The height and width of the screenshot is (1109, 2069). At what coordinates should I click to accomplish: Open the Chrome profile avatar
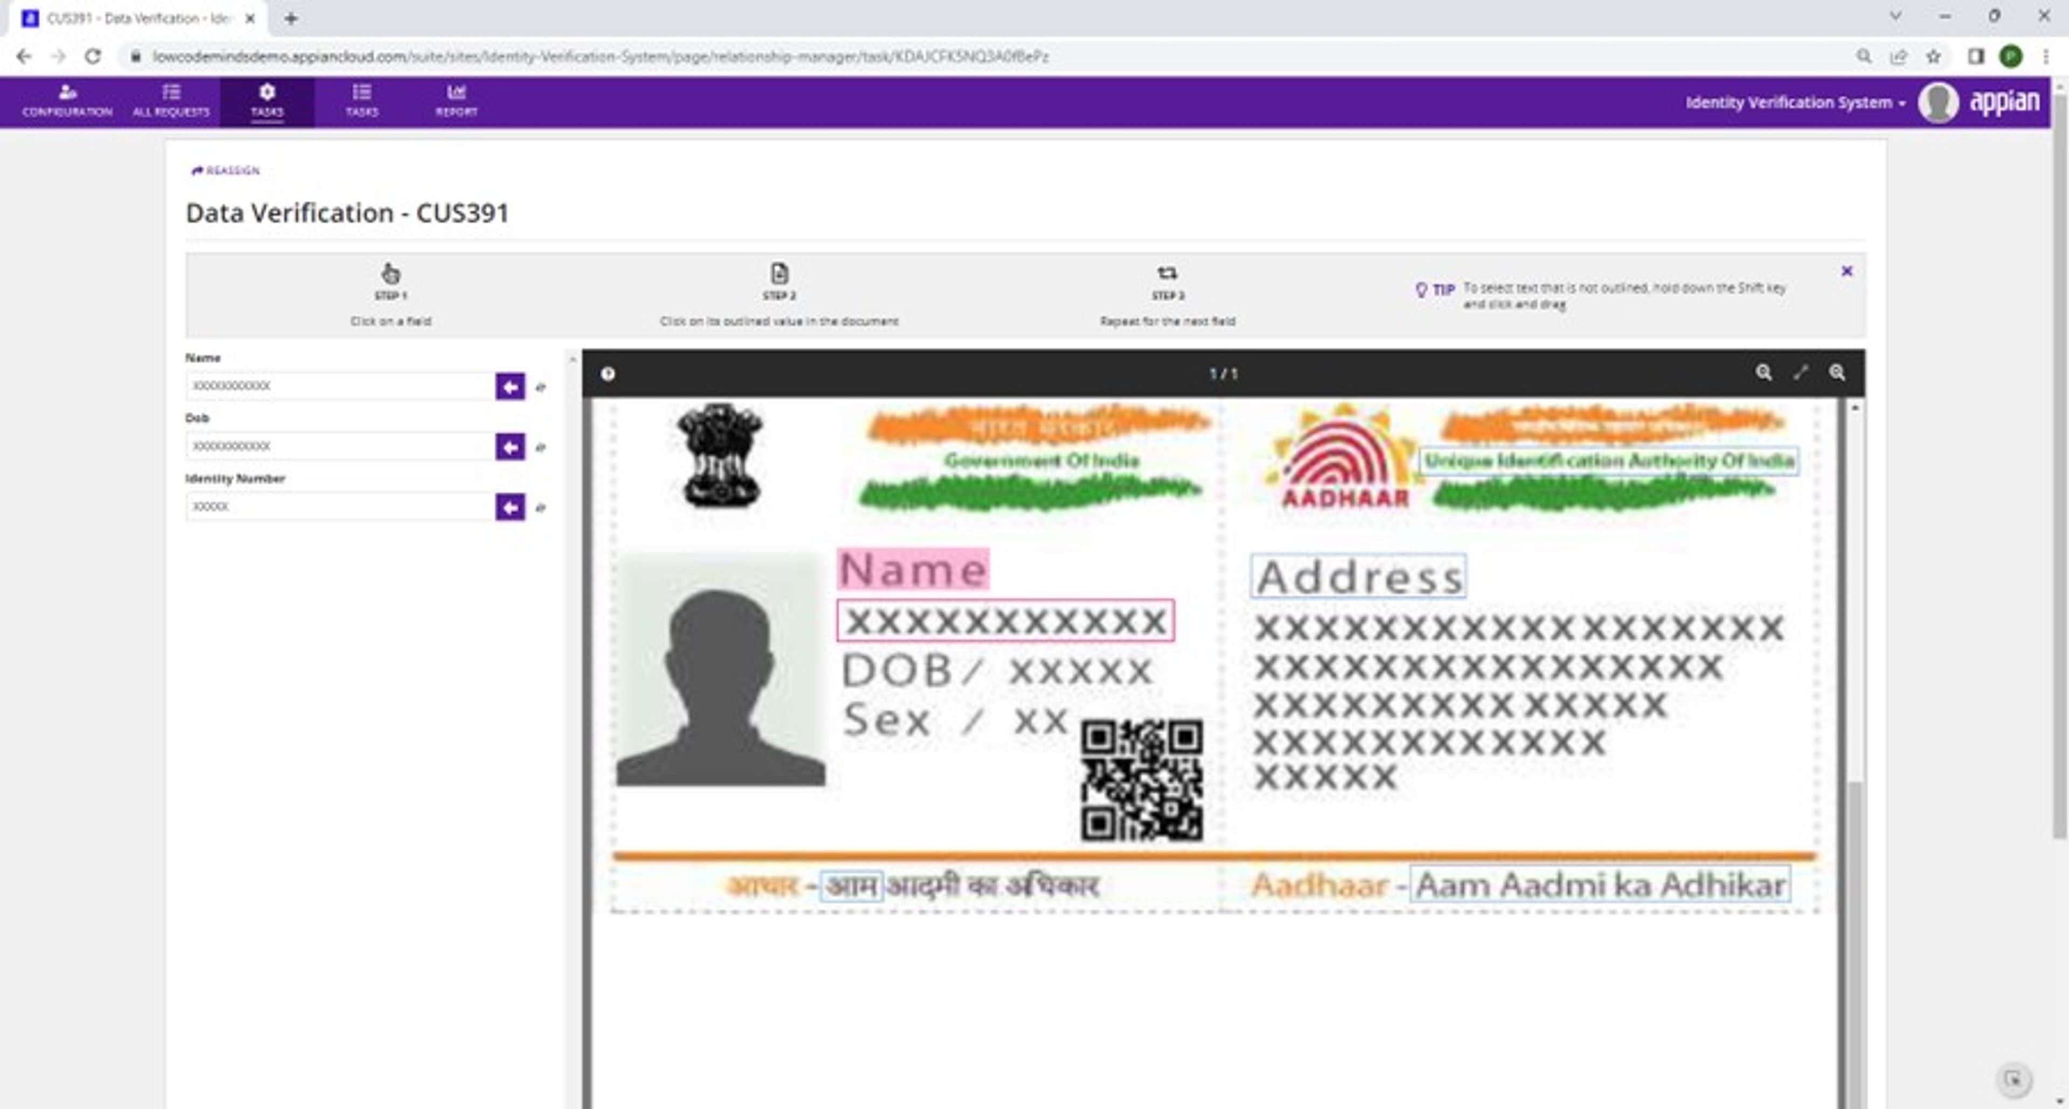(x=2010, y=56)
